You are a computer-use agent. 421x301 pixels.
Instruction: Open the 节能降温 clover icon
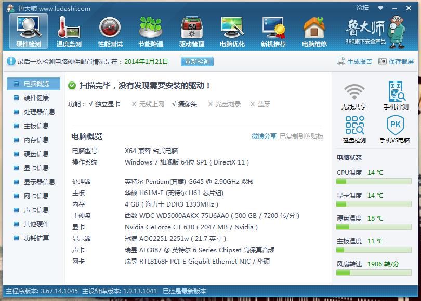151,31
